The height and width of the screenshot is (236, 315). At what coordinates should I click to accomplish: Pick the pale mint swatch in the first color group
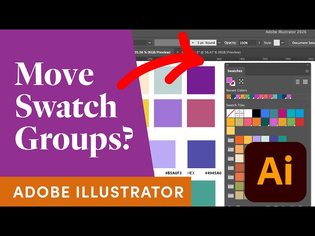(265, 140)
